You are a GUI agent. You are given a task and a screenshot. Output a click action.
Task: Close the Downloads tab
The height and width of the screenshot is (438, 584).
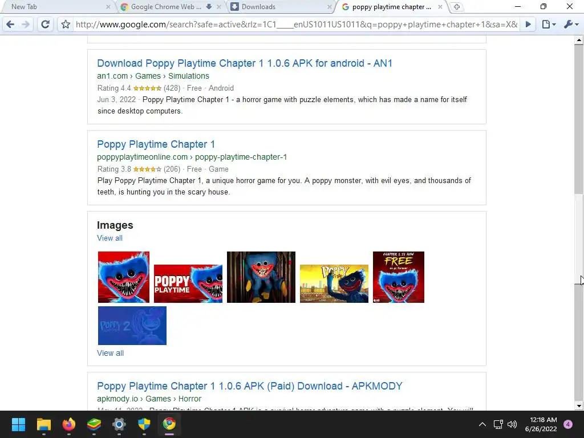pyautogui.click(x=329, y=7)
